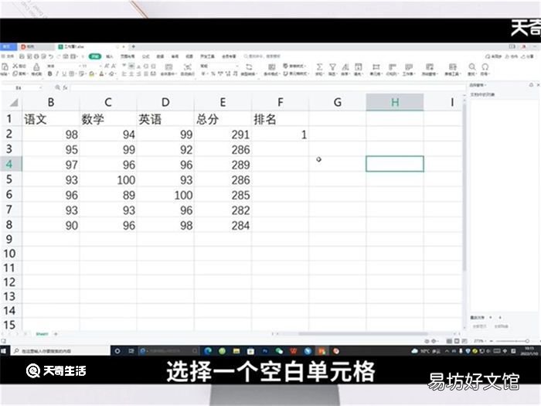Image resolution: width=541 pixels, height=406 pixels.
Task: Click the Worksheet icon in ribbon
Action: coord(409,67)
